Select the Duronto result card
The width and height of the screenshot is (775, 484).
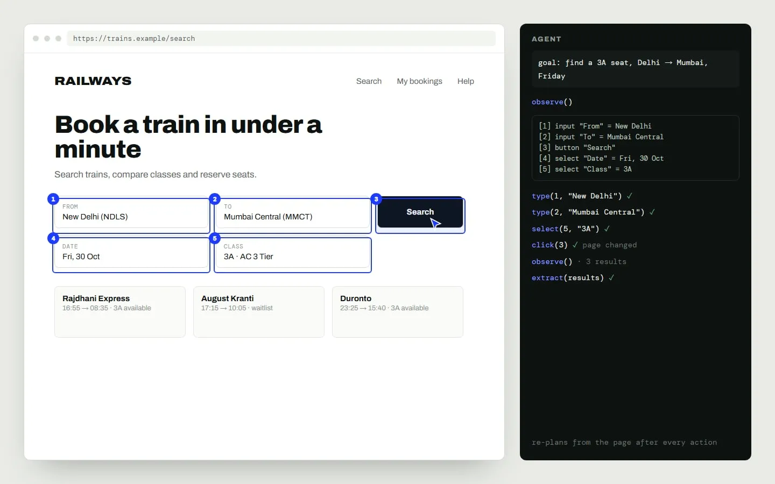398,312
